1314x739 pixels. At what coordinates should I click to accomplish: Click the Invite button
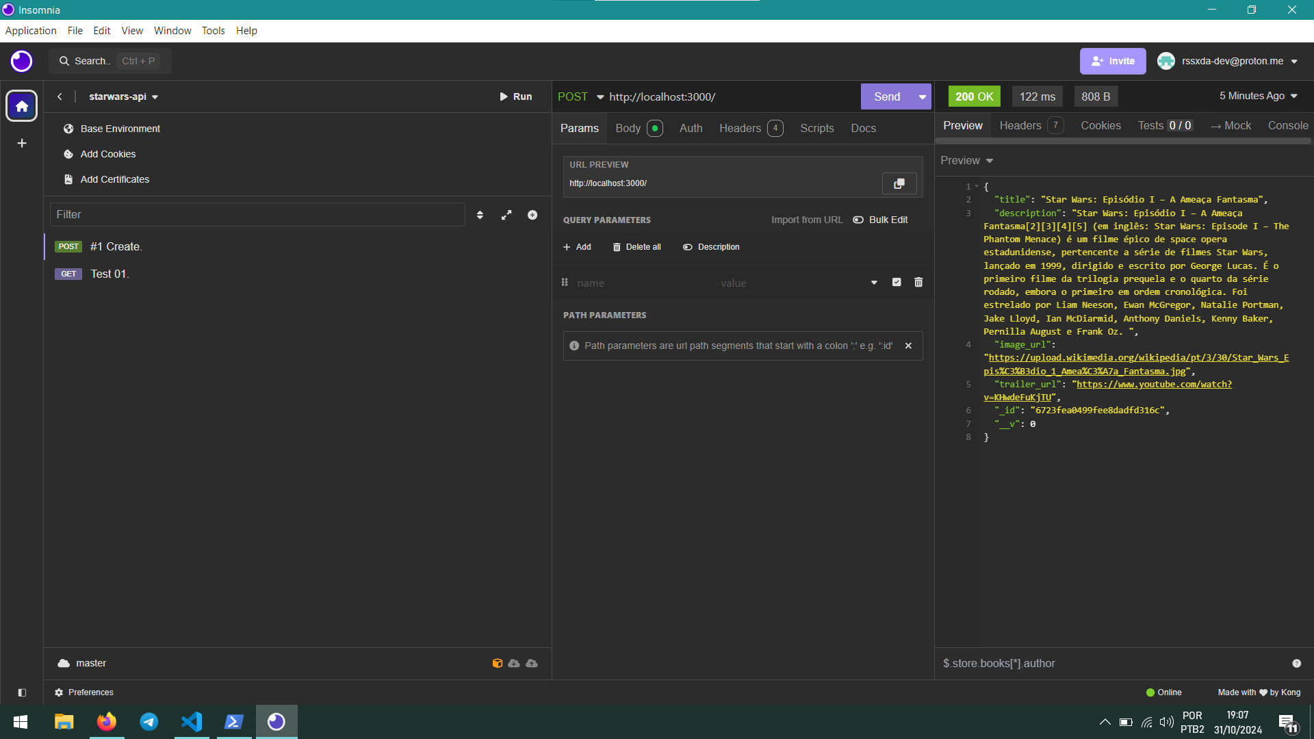1113,61
